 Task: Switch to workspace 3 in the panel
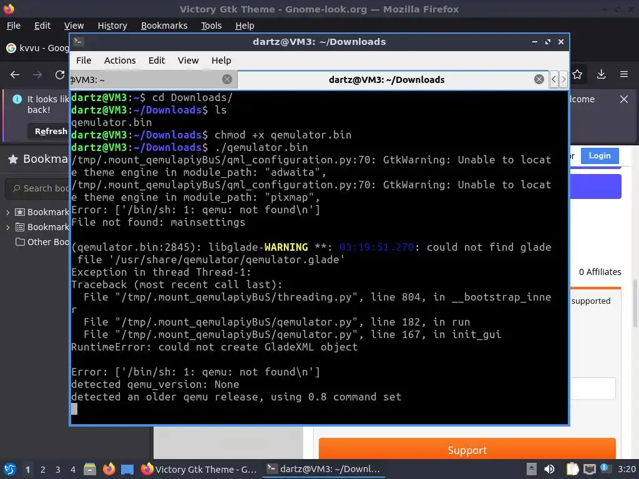(58, 470)
